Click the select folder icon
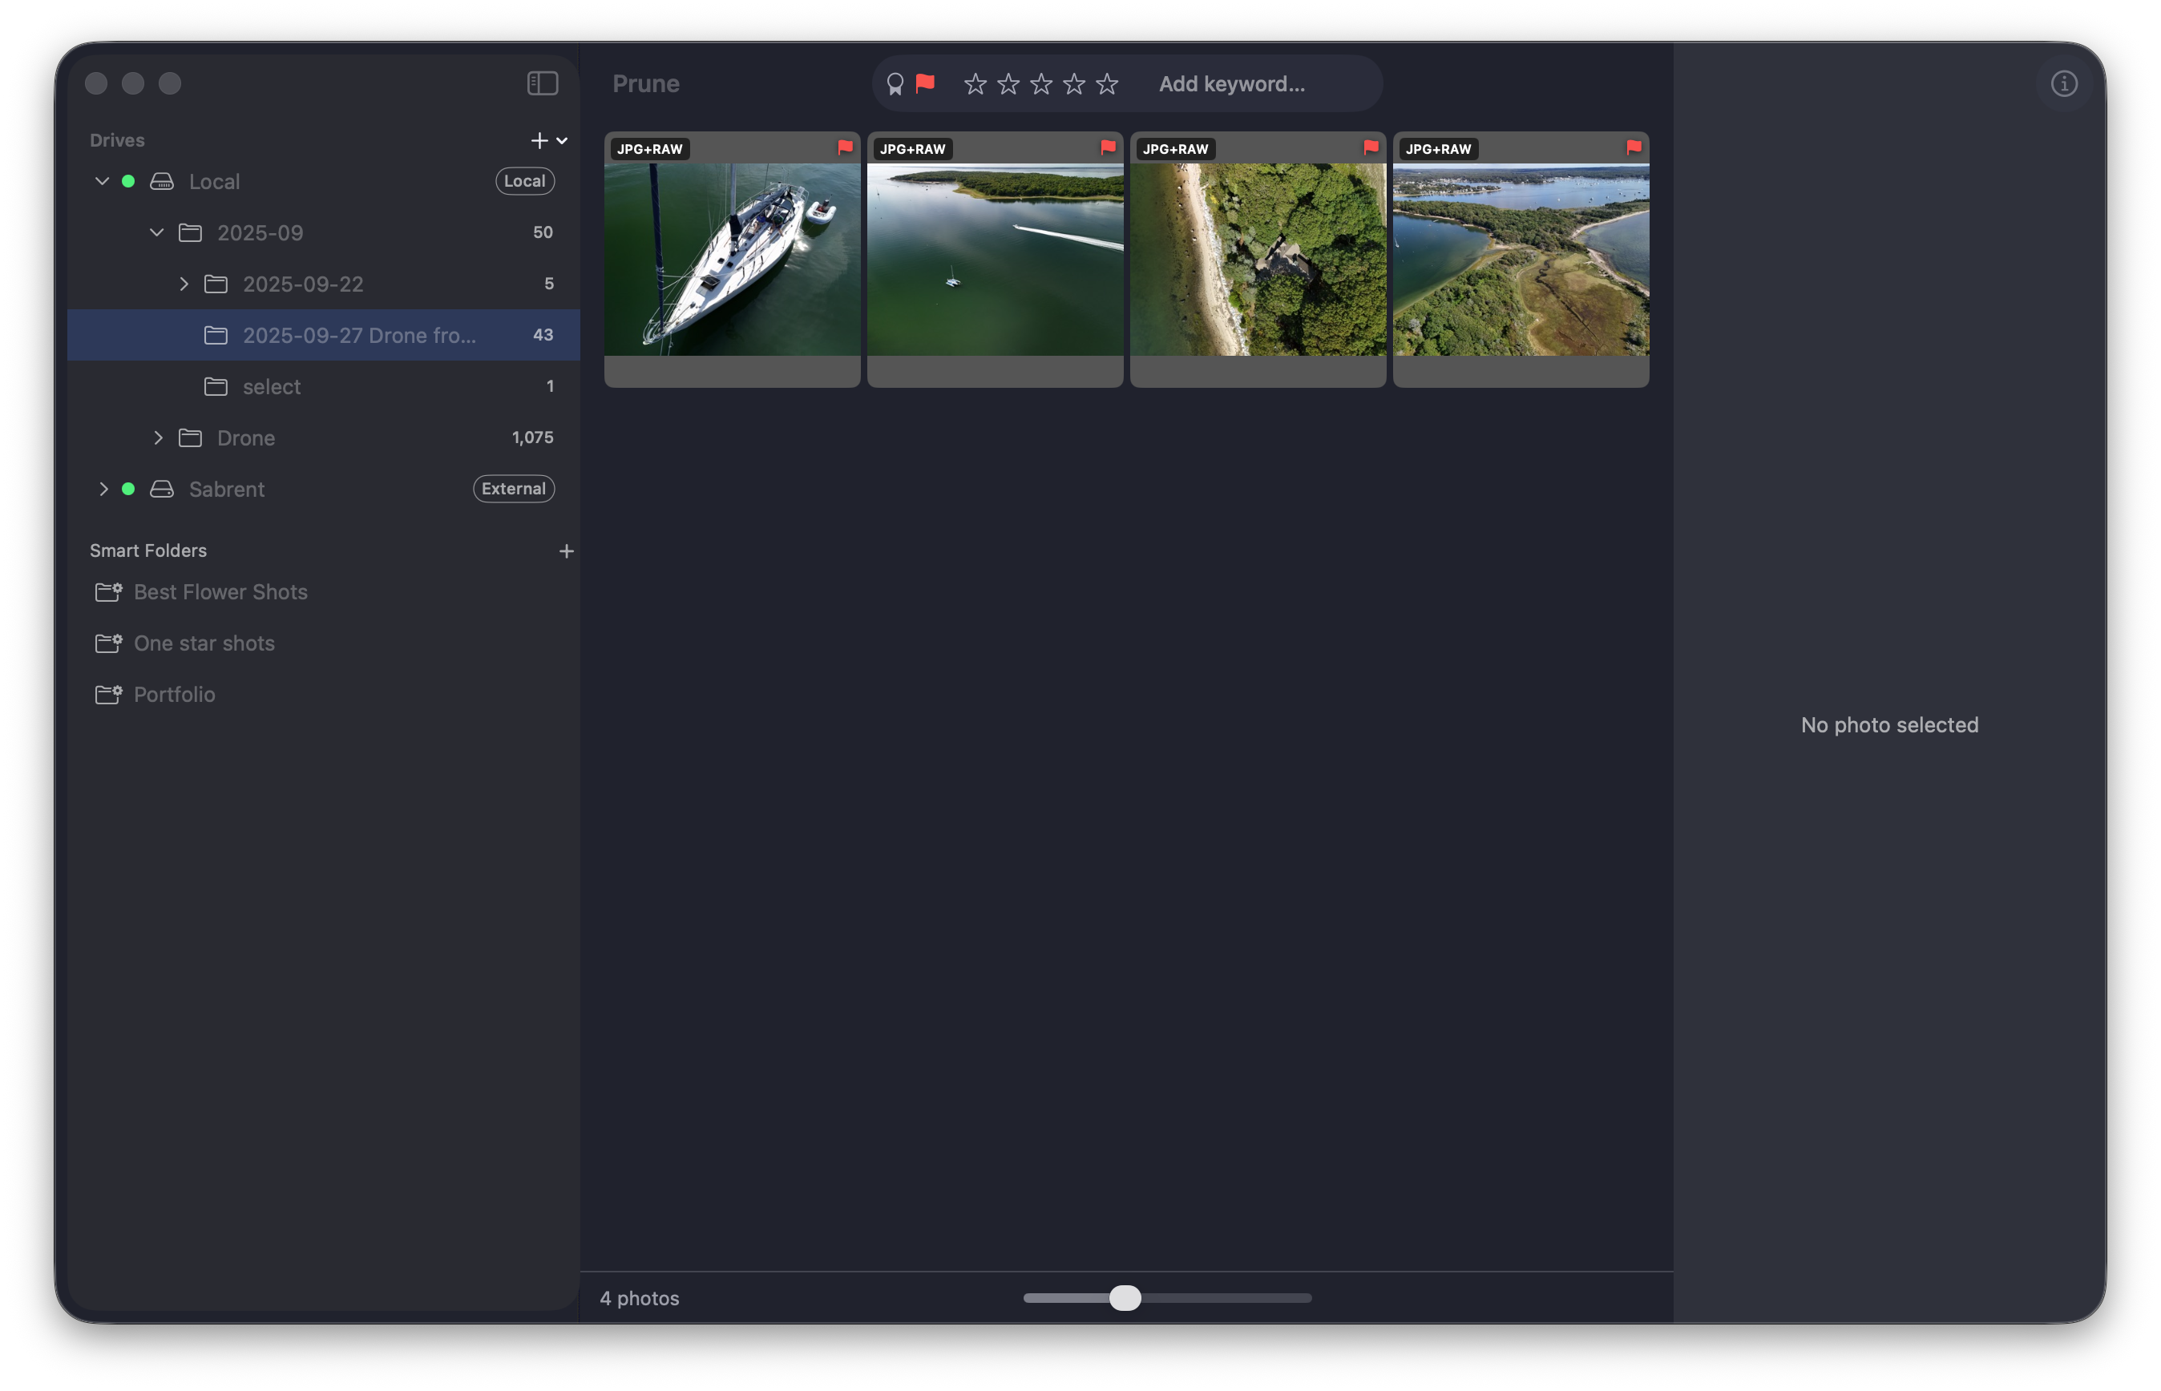The image size is (2161, 1391). point(216,386)
